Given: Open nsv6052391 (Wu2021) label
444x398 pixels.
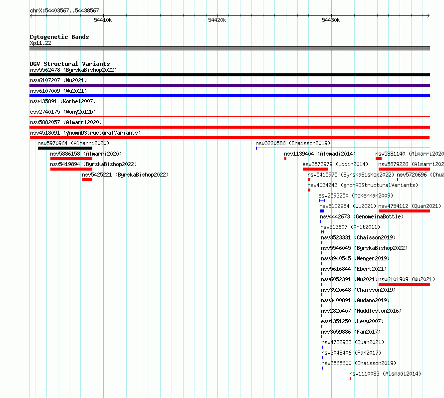Looking at the screenshot, I should click(x=349, y=279).
